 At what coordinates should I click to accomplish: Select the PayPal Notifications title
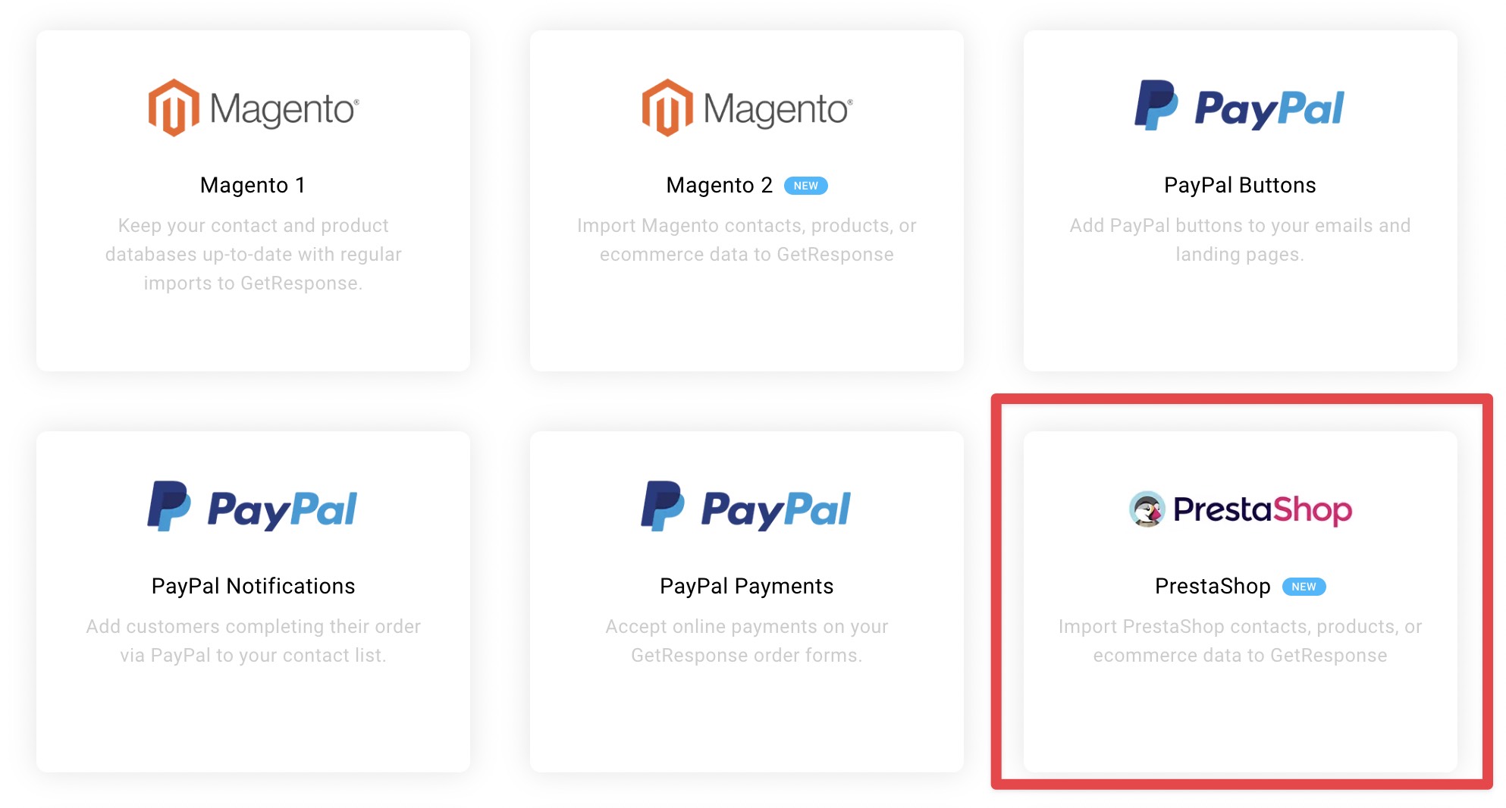point(253,586)
